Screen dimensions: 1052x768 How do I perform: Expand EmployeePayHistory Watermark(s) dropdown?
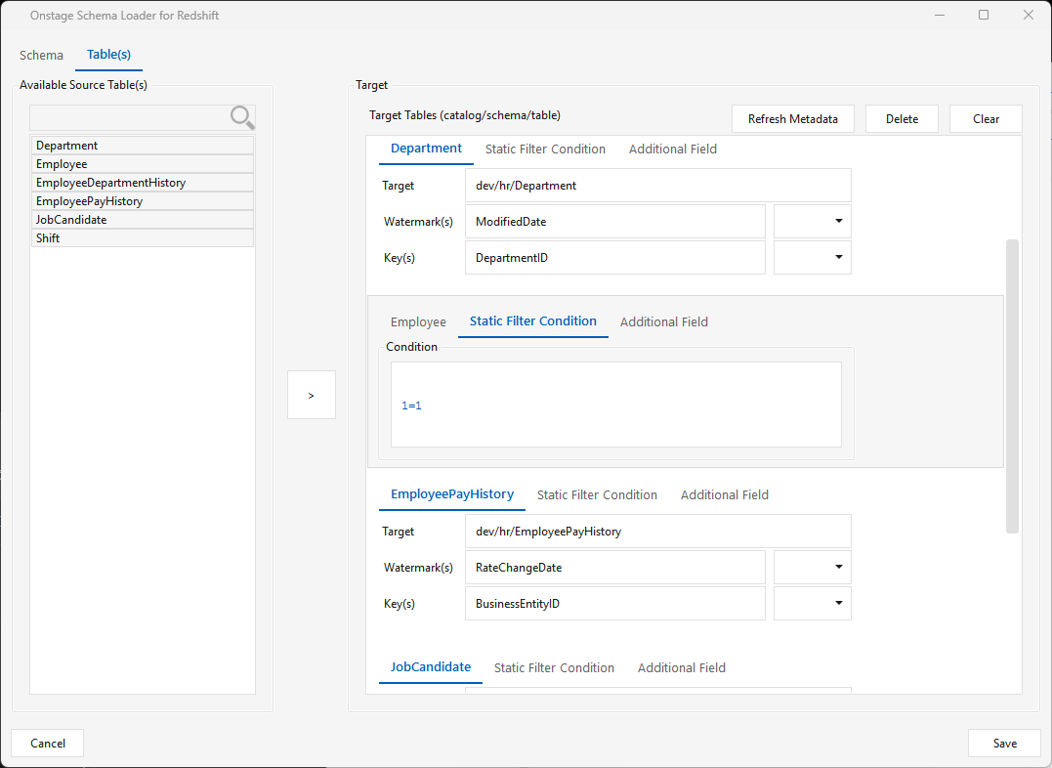813,568
